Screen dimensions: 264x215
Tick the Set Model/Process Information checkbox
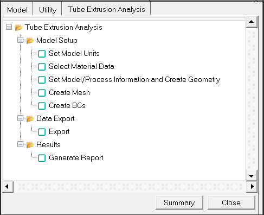tap(42, 80)
